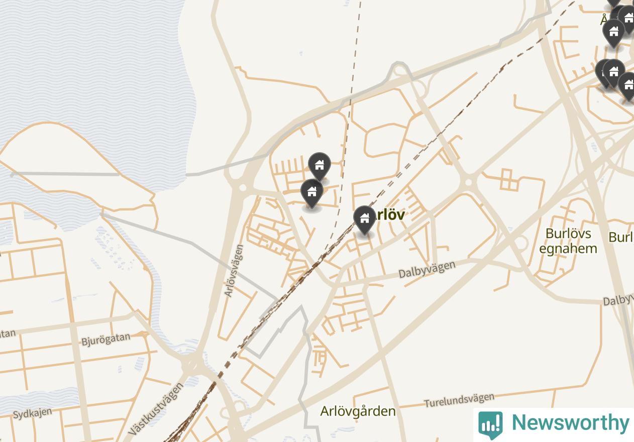Viewport: 634px width, 442px height.
Task: Select the Arlövgården place label
Action: [x=358, y=411]
